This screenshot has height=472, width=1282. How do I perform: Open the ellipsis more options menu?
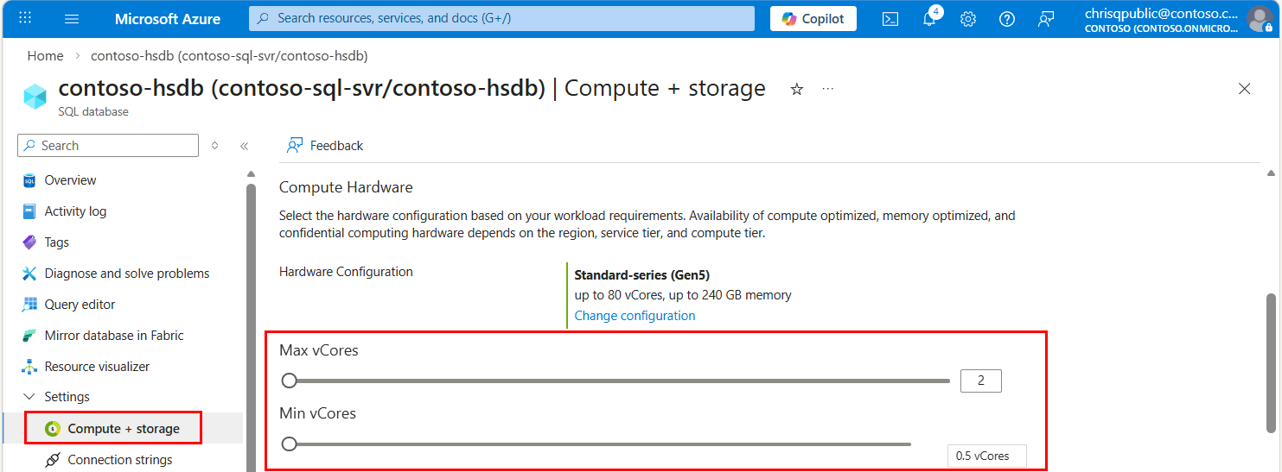click(x=828, y=89)
